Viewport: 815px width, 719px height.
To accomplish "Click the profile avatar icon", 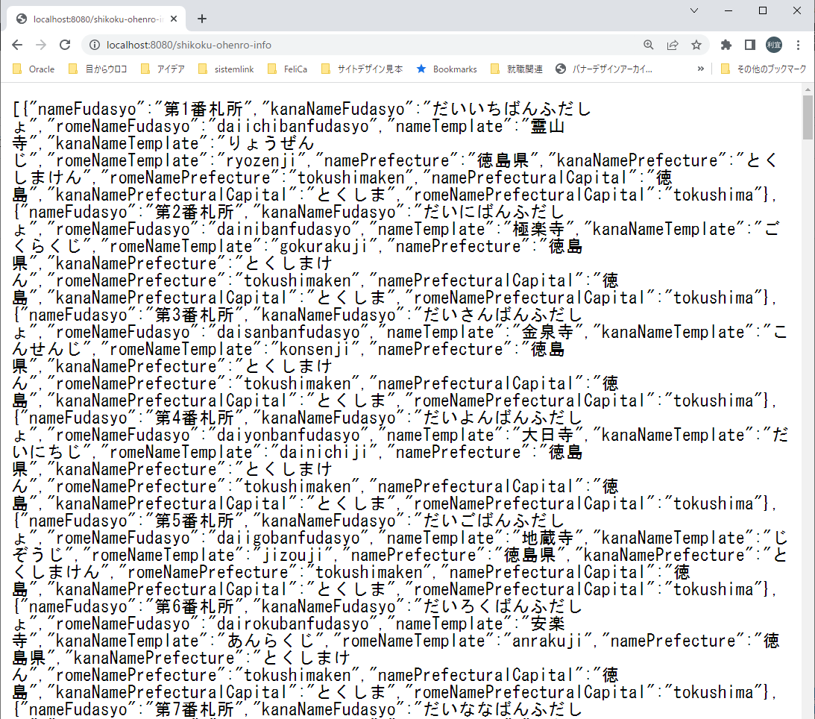I will click(773, 45).
